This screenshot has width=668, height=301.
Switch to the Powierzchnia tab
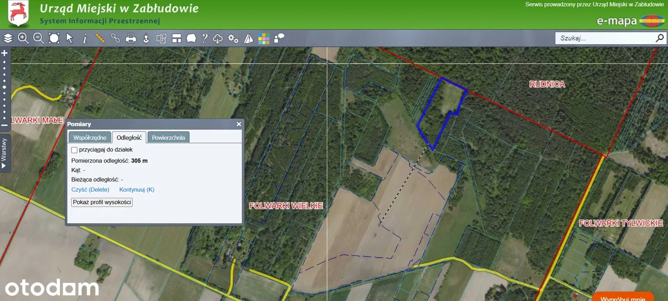[x=168, y=137]
